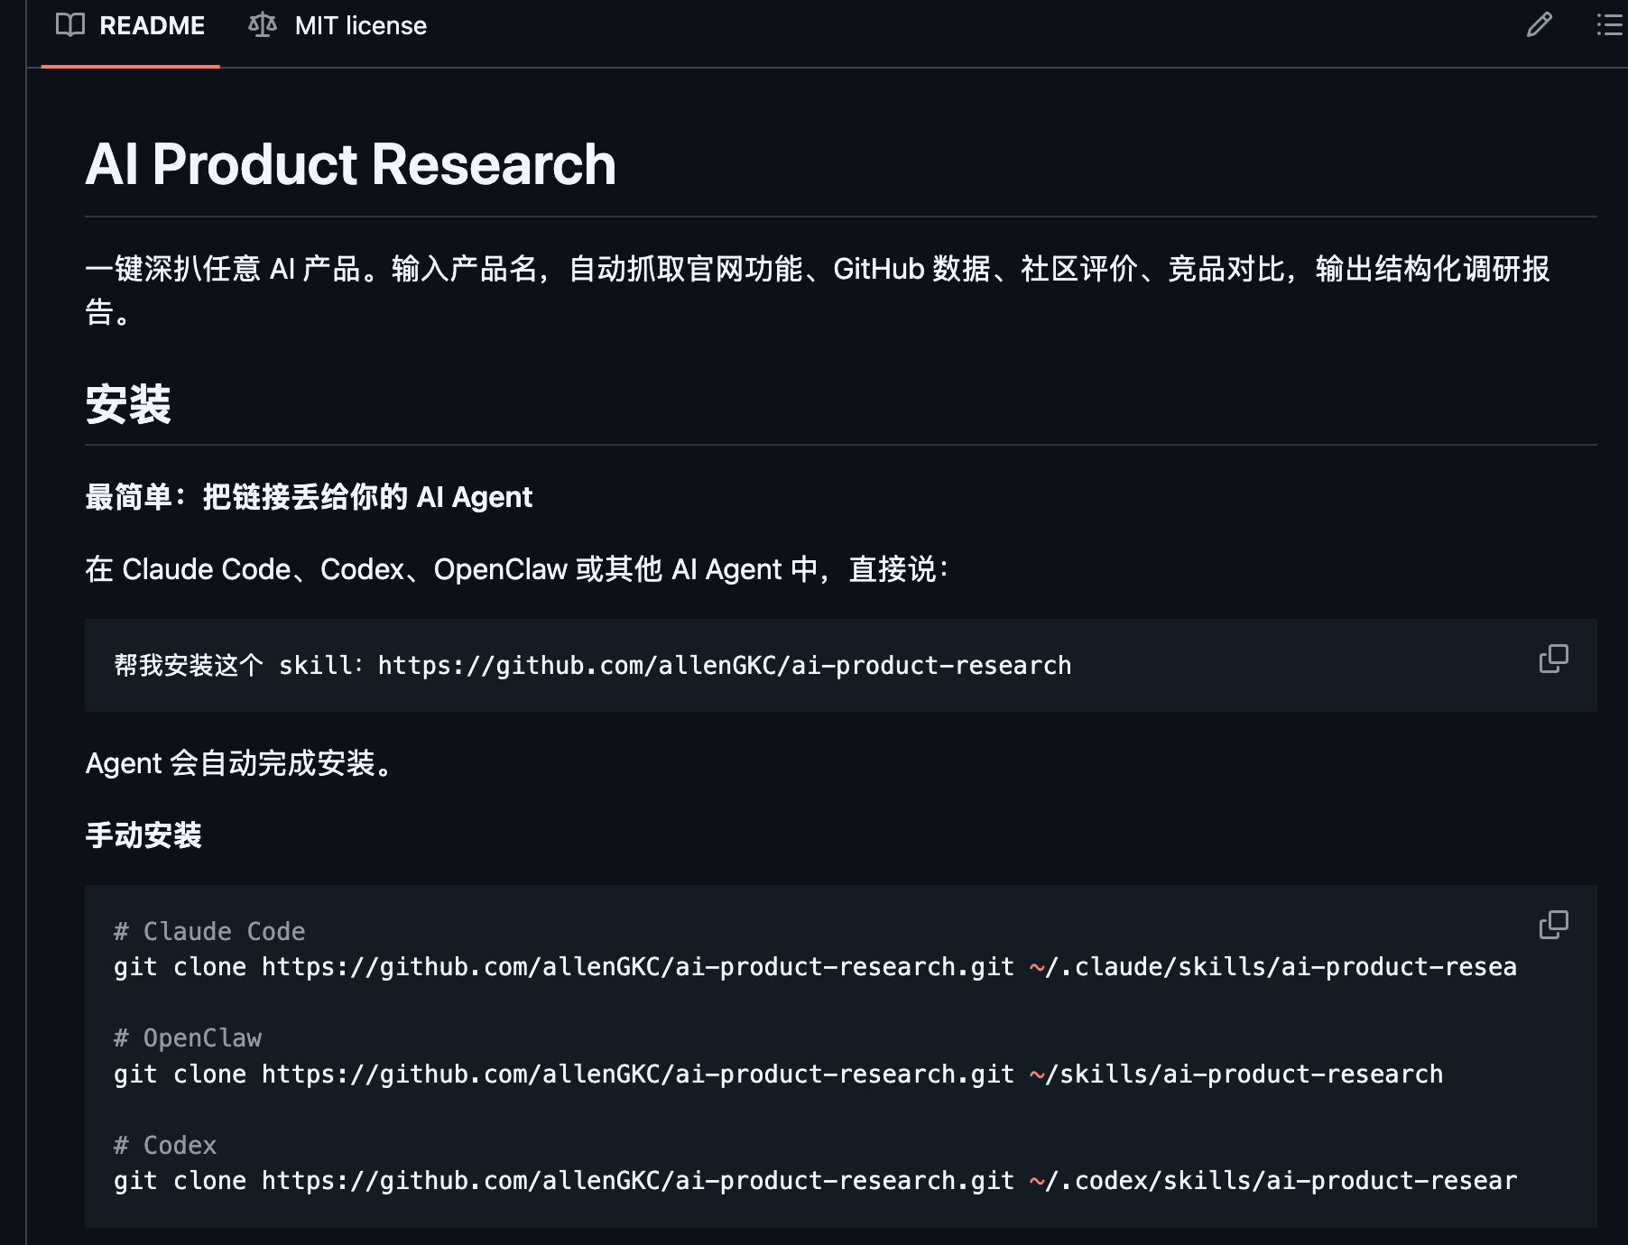Click the line mentioning Claude Code、Codex、OpenClaw
Screen dimensions: 1628x1245
[x=517, y=569]
